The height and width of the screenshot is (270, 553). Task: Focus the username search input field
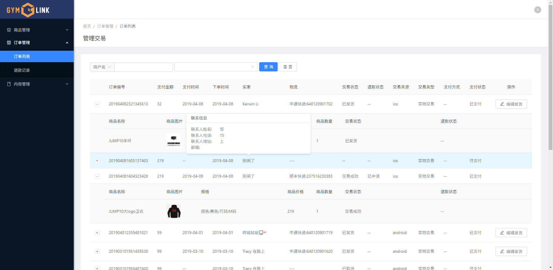click(x=144, y=67)
